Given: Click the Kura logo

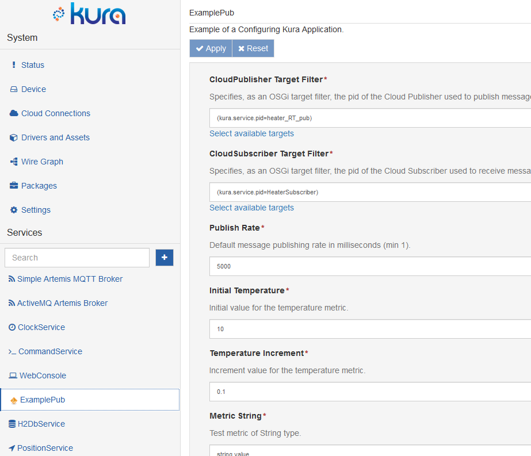Looking at the screenshot, I should coord(89,14).
